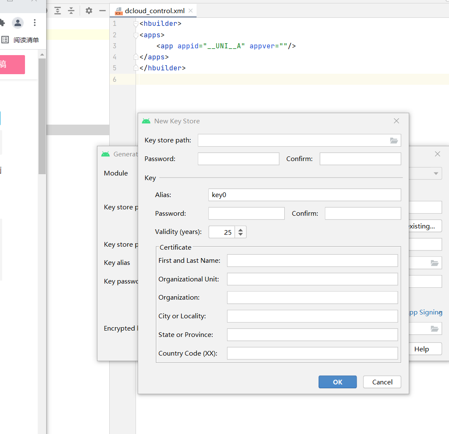The width and height of the screenshot is (449, 434).
Task: Click the Organizational Unit field
Action: (x=313, y=279)
